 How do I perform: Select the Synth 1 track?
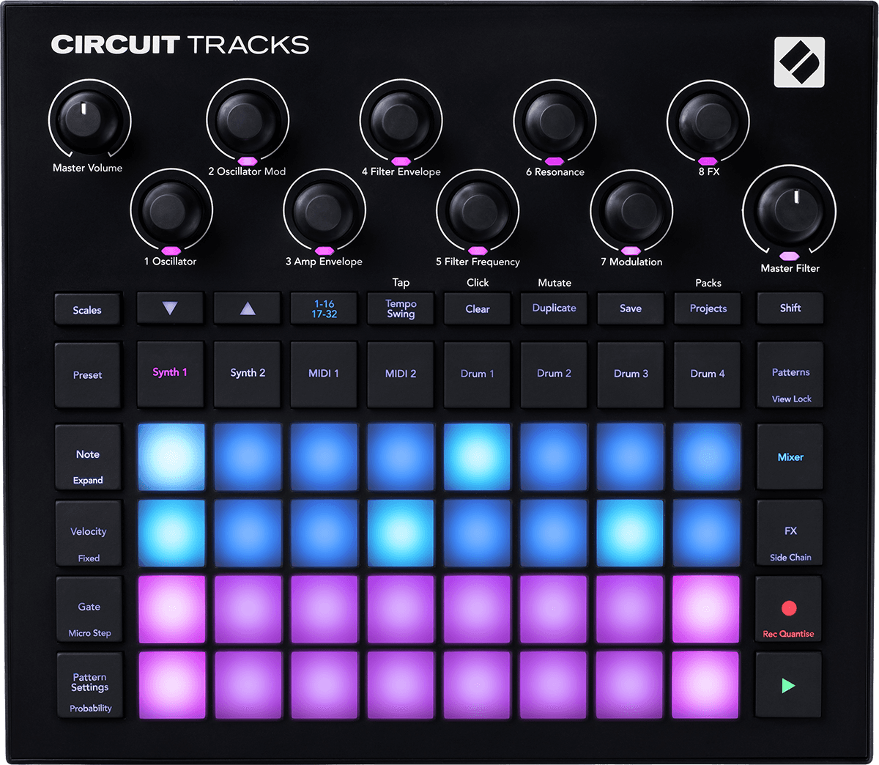pos(171,374)
